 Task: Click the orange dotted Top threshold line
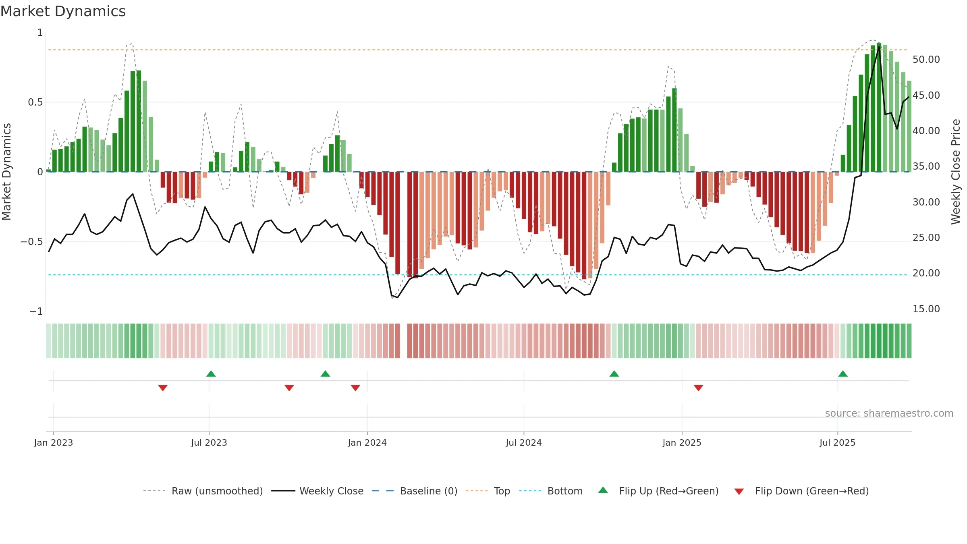pyautogui.click(x=478, y=50)
